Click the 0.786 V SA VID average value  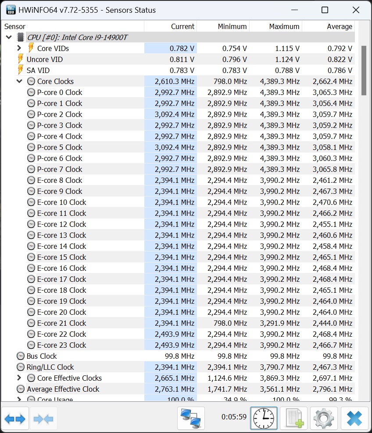pyautogui.click(x=340, y=70)
